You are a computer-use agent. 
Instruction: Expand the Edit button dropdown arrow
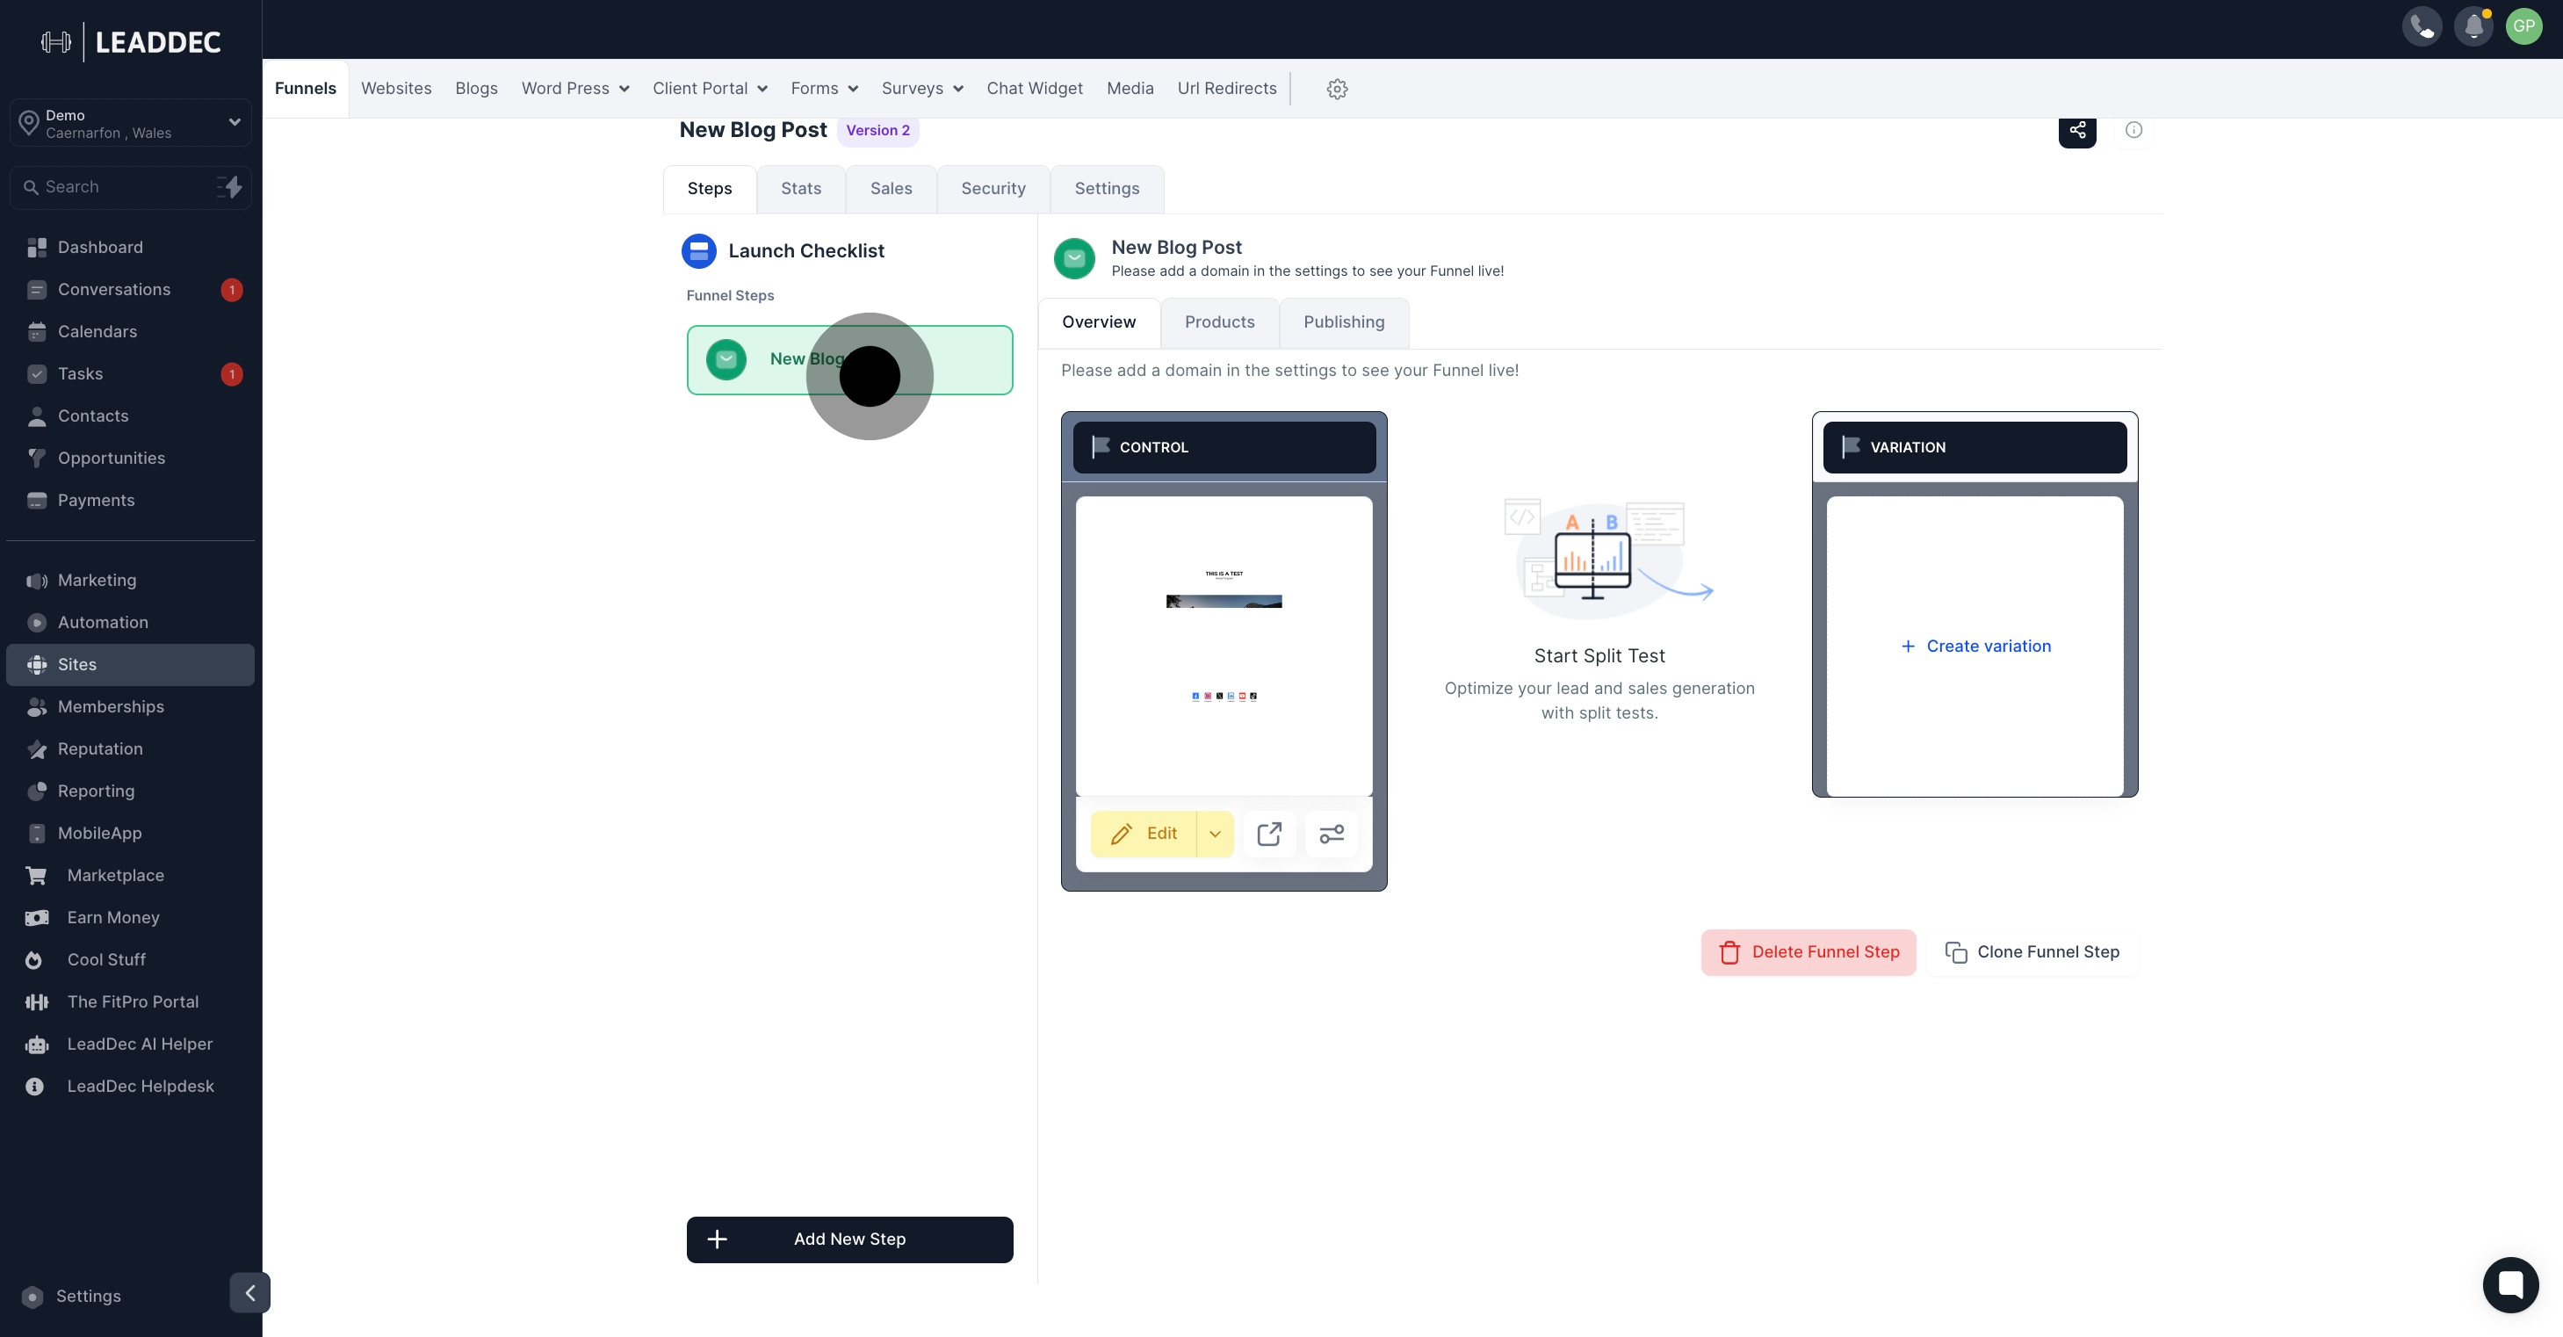(x=1215, y=834)
